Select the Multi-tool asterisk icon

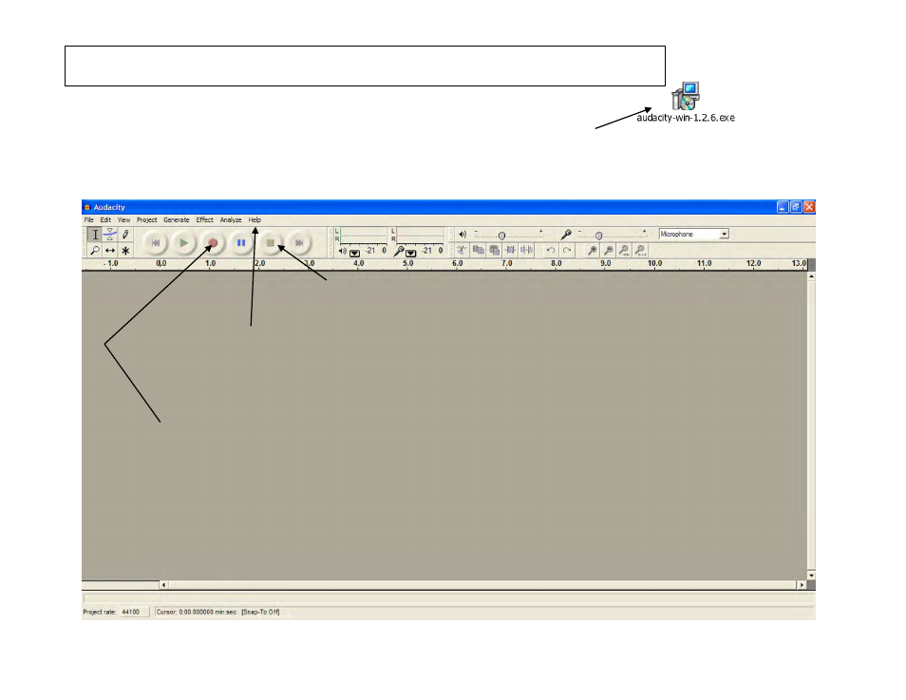coord(125,251)
